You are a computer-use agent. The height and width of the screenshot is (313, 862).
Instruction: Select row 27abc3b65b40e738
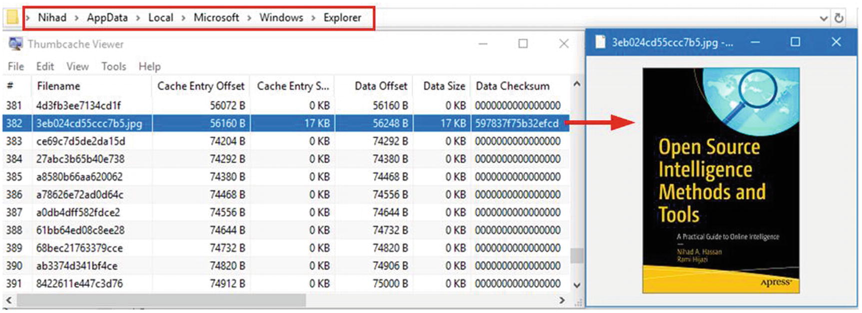286,159
